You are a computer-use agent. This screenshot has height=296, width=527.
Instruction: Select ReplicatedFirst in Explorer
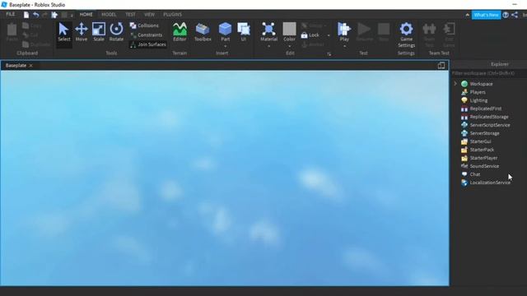[x=485, y=109]
